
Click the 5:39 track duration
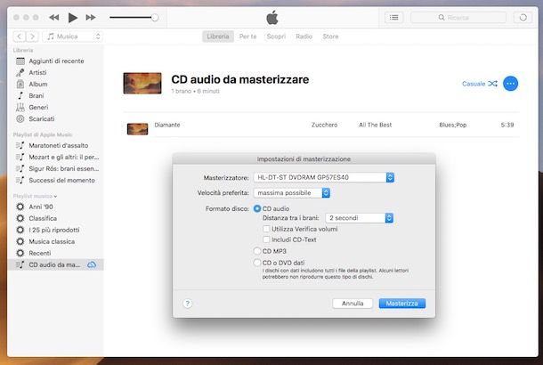click(x=507, y=125)
